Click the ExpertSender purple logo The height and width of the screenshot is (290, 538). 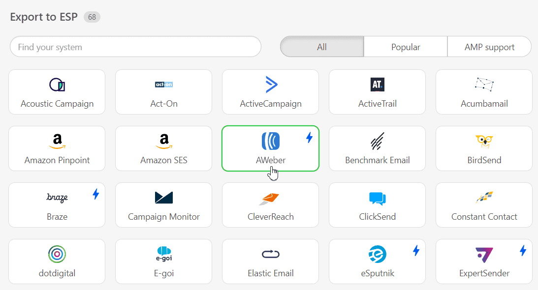[484, 255]
